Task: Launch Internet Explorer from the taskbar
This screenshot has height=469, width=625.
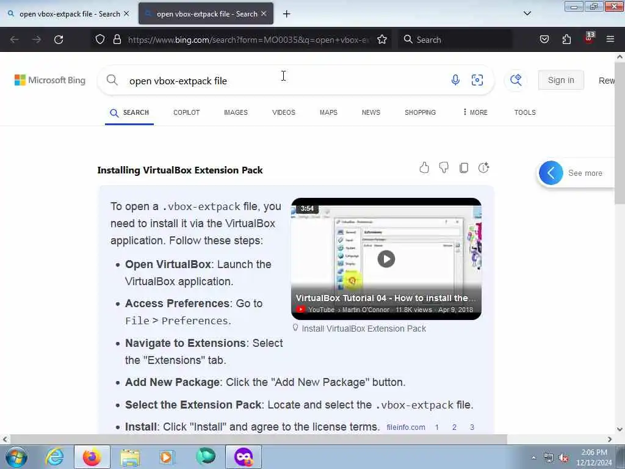Action: pos(54,457)
